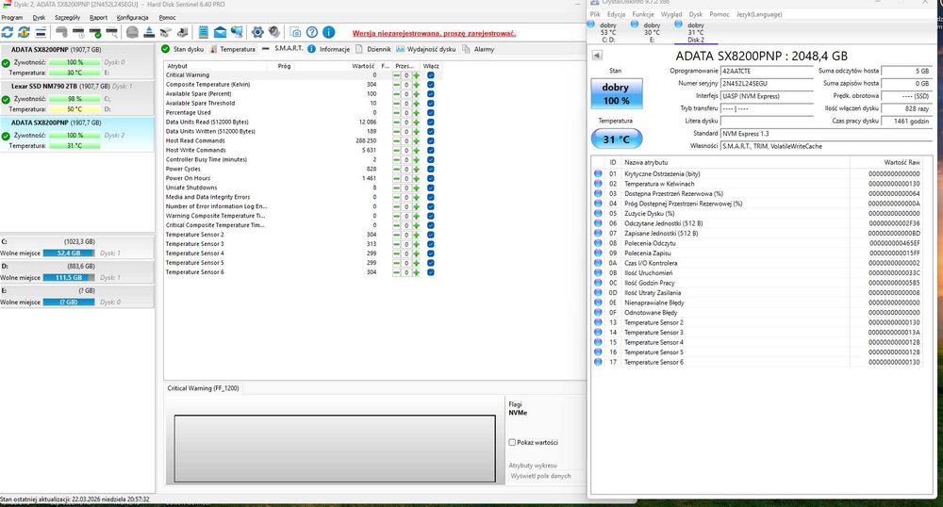Click the camera screenshot icon
The image size is (943, 507).
coord(295,32)
